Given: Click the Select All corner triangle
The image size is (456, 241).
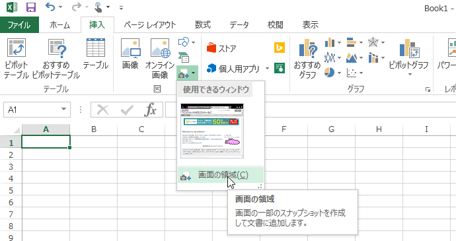Looking at the screenshot, I should pyautogui.click(x=17, y=130).
